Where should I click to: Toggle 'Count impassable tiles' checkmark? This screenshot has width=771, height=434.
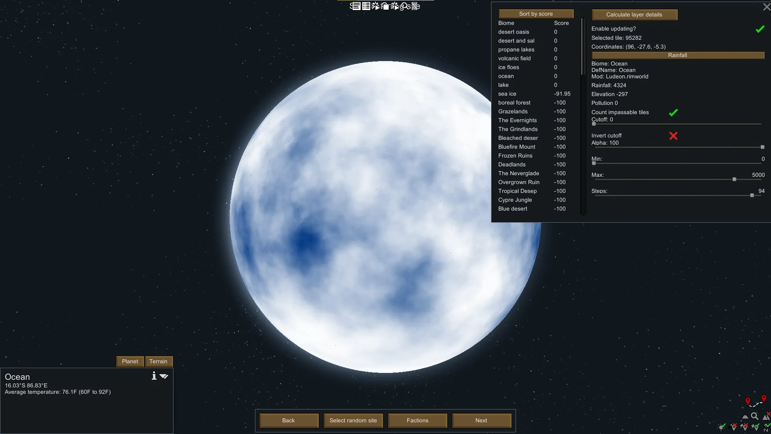pos(673,113)
